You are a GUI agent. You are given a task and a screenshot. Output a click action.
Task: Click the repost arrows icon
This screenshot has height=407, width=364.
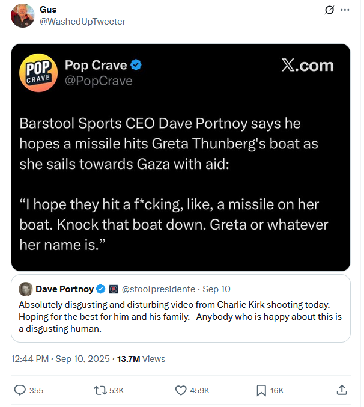[101, 390]
